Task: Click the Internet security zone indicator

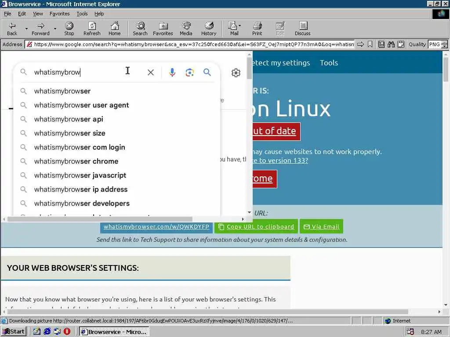Action: (x=398, y=321)
